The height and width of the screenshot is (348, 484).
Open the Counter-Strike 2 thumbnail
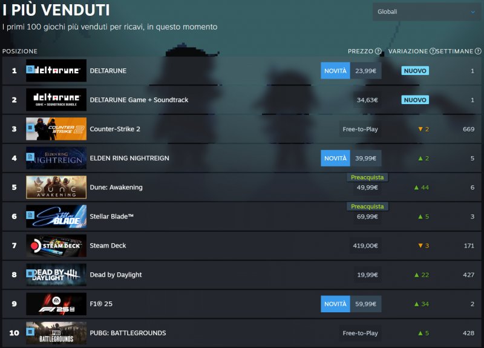click(x=56, y=129)
